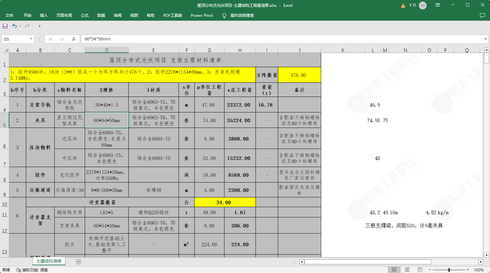Select the title cell 屋顶分布式光伏项目 支架主要材料清单
490x273 pixels.
[x=165, y=60]
